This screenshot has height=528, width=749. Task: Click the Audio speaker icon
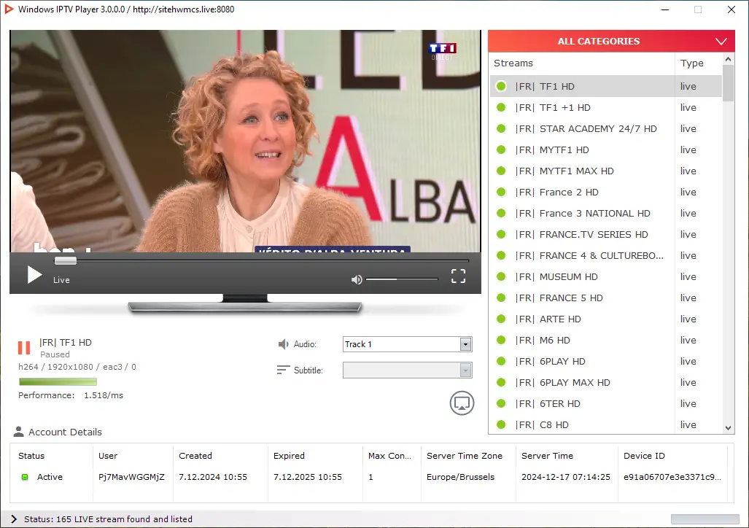tap(283, 344)
